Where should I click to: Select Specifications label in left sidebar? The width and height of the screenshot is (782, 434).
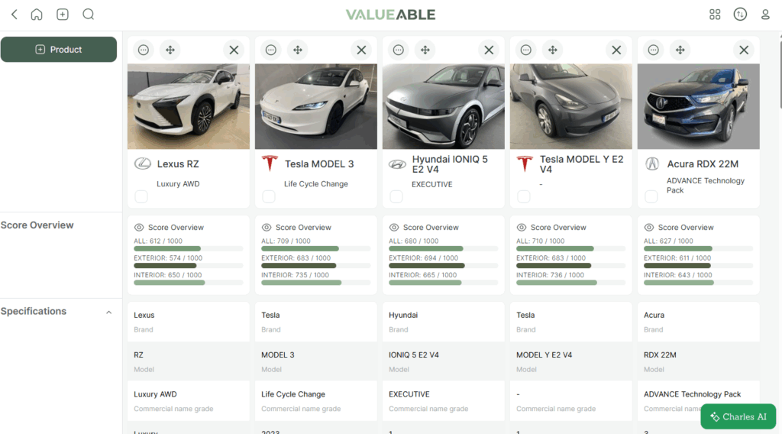34,311
